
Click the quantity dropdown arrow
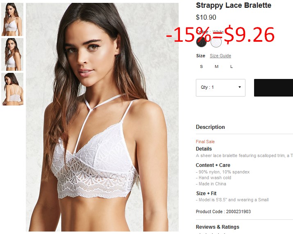240,87
